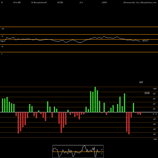Click the RSI axis label 70
This screenshot has width=158, height=158.
click(2, 36)
